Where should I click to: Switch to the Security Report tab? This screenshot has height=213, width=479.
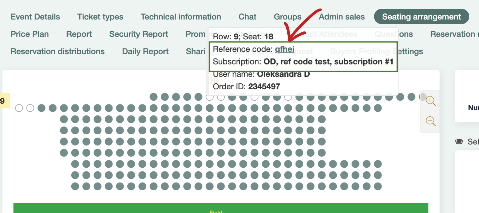coord(138,34)
